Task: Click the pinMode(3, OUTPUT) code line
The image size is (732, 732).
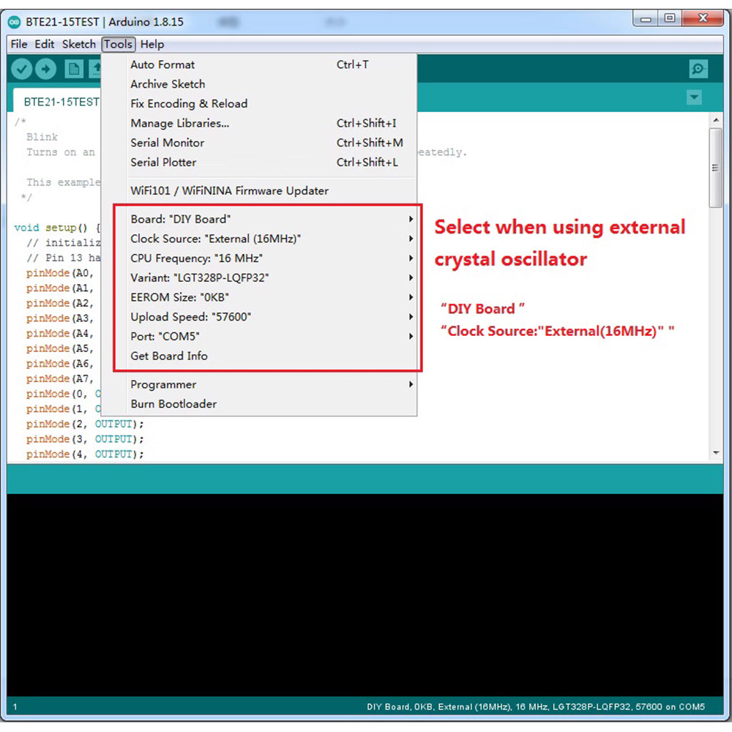Action: coord(85,439)
